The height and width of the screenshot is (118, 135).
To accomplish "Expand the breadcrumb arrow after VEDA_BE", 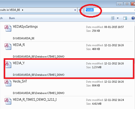I will pos(22,10).
